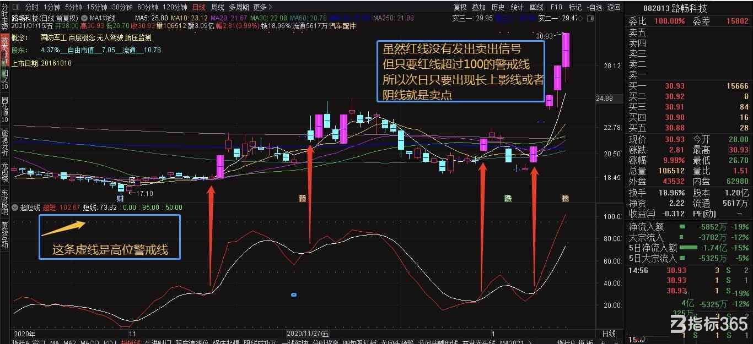This screenshot has width=753, height=344.
Task: Select the 60分钟 period
Action: (148, 7)
